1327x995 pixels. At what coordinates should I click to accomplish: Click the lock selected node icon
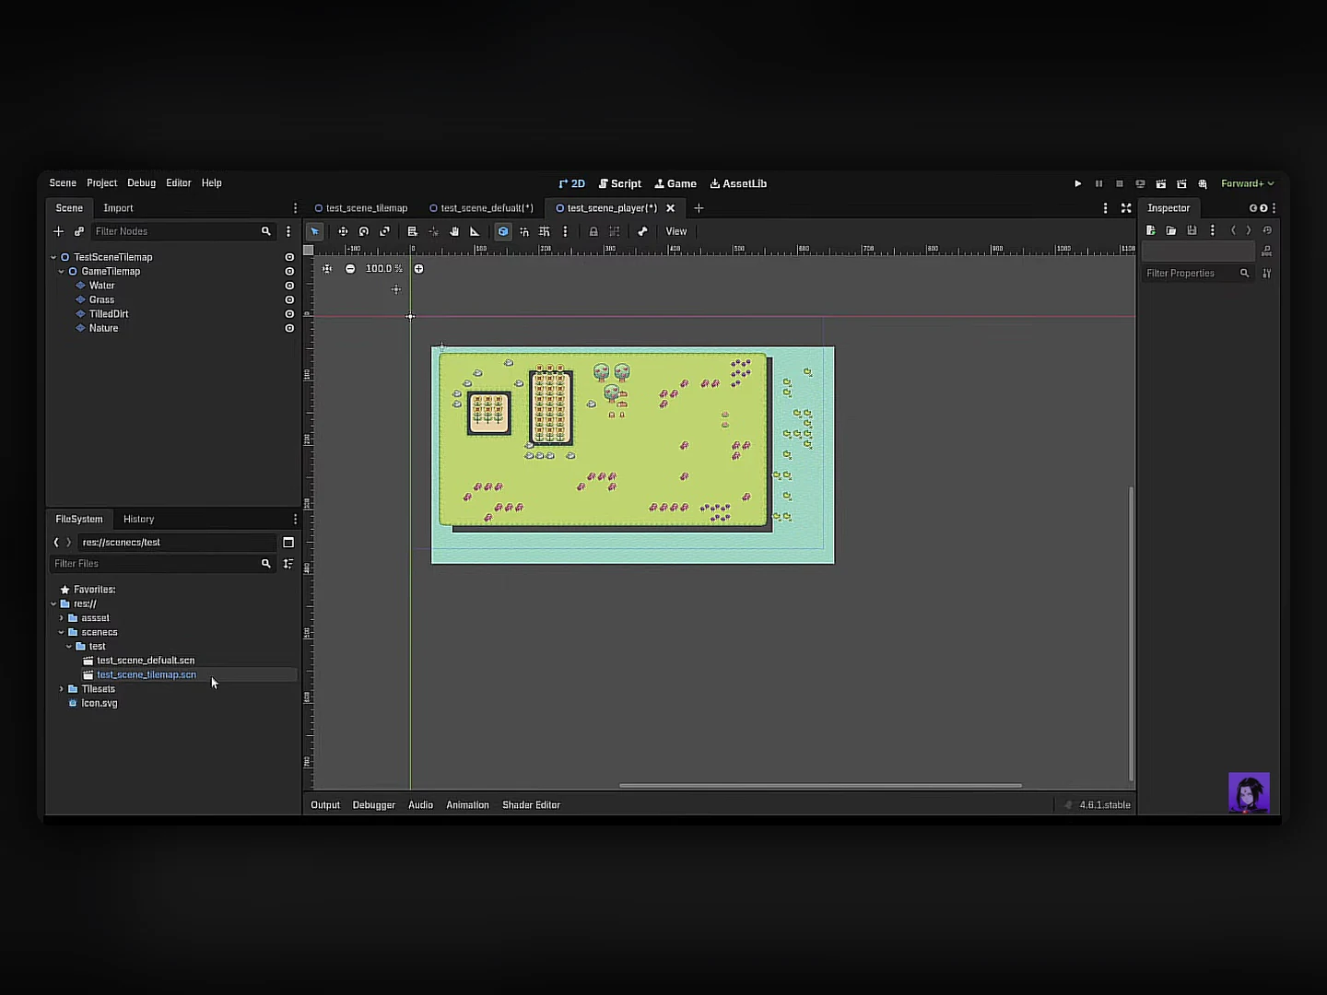click(x=593, y=231)
